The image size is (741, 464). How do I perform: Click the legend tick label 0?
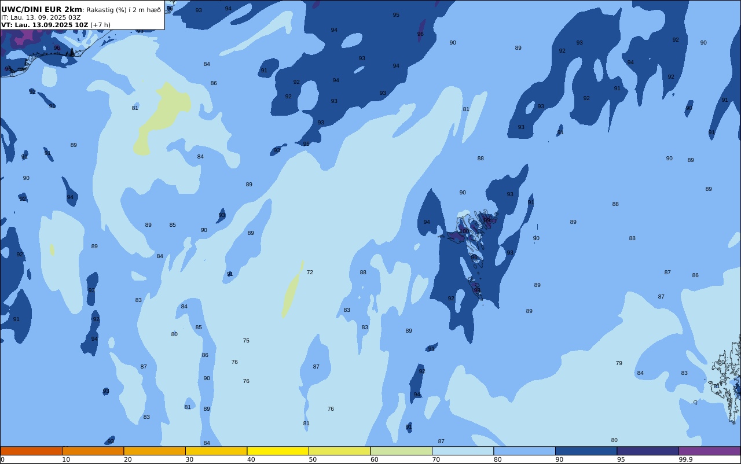click(2, 459)
